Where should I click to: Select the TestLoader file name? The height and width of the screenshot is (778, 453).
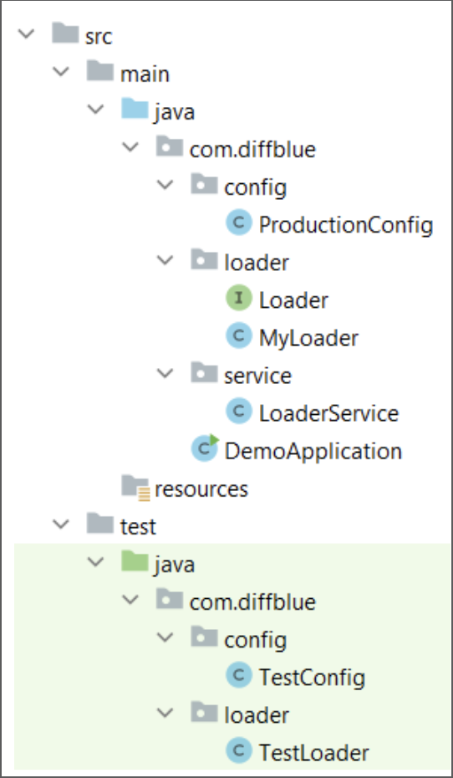click(313, 753)
